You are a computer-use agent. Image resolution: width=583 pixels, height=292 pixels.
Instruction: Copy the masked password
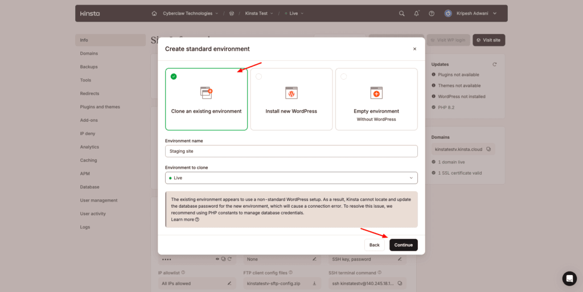(x=223, y=259)
